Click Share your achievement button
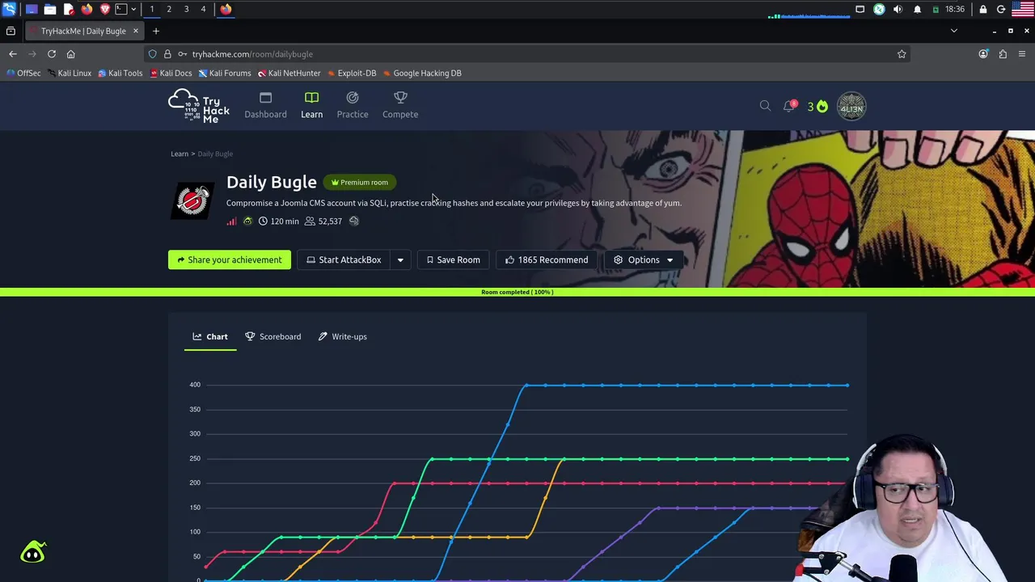Screen dimensions: 1035x582 click(x=230, y=260)
